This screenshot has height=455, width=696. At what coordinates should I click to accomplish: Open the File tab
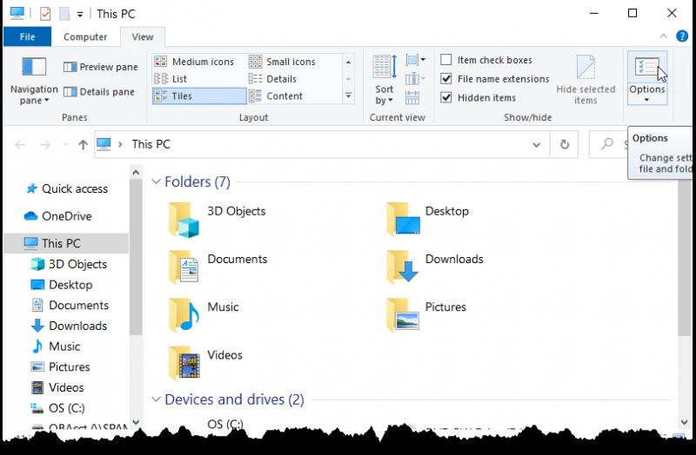(x=28, y=36)
